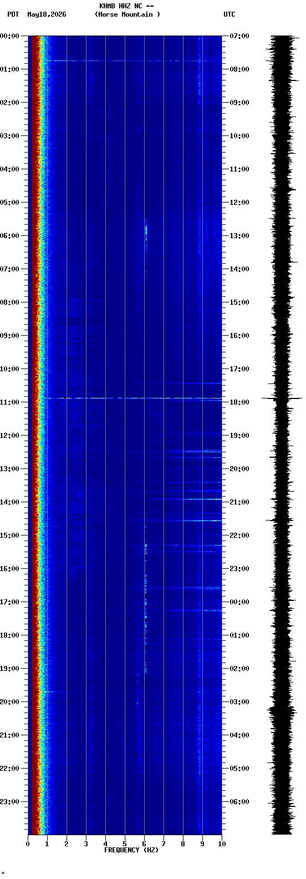Image resolution: width=306 pixels, height=879 pixels.
Task: Click the '(Horse Mountain )' station name
Action: (127, 14)
